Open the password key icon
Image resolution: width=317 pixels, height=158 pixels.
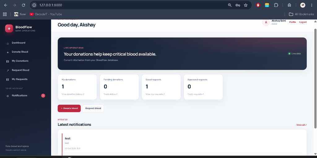(238, 5)
